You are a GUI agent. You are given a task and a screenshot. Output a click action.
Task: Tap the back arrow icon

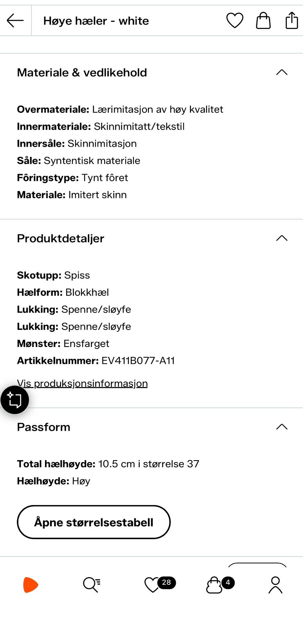click(x=15, y=21)
